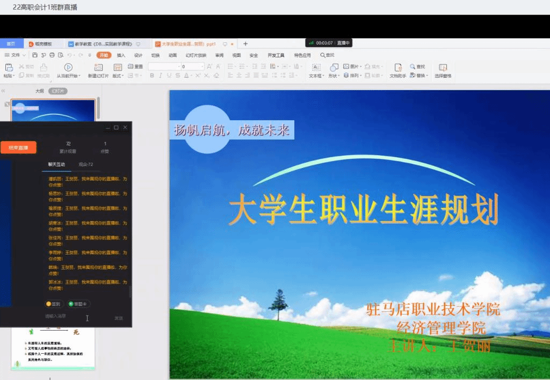Viewport: 550px width, 380px height.
Task: Switch to the Audience 72 tab
Action: 86,164
